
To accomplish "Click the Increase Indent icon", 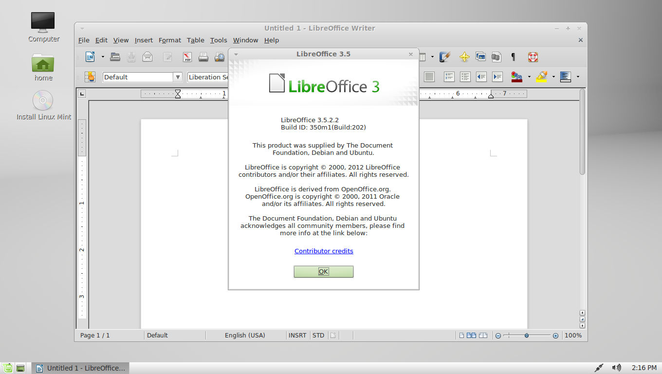I will tap(497, 77).
